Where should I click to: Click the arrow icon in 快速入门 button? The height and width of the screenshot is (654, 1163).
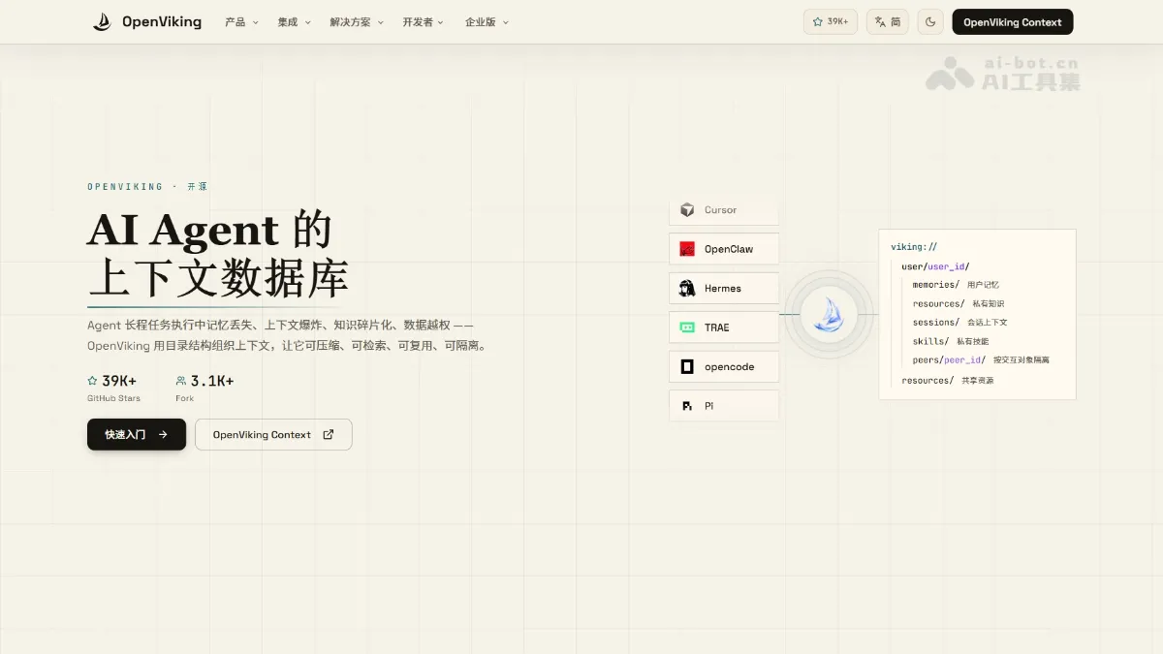point(163,434)
